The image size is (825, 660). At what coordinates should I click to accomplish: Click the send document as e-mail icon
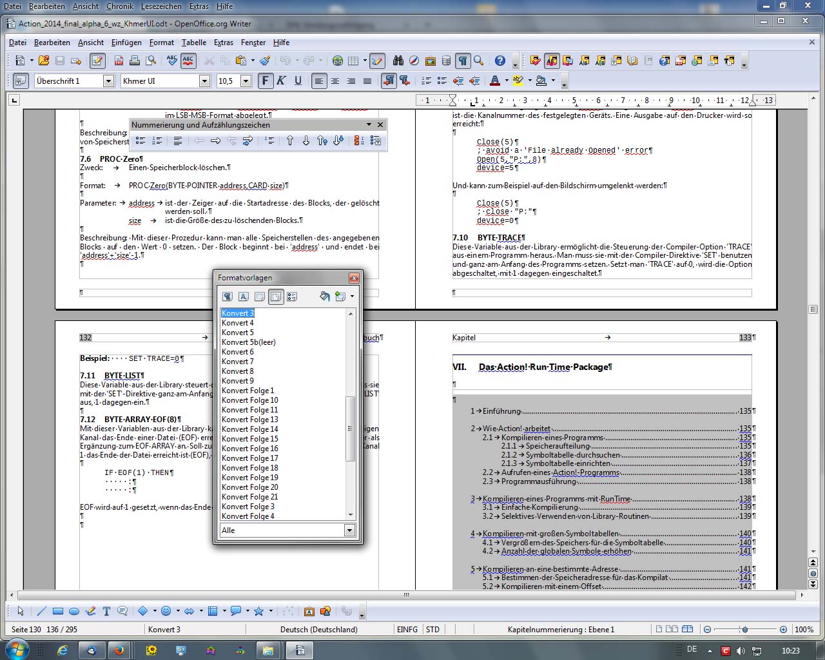pos(76,61)
